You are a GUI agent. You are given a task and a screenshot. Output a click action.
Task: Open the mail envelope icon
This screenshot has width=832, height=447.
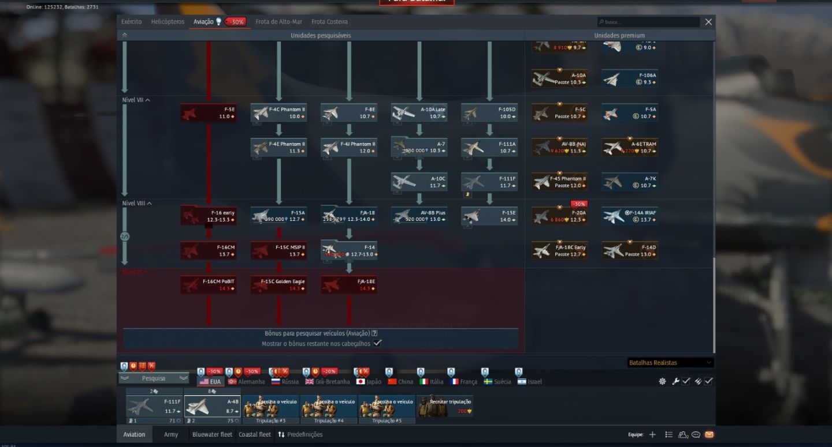710,435
